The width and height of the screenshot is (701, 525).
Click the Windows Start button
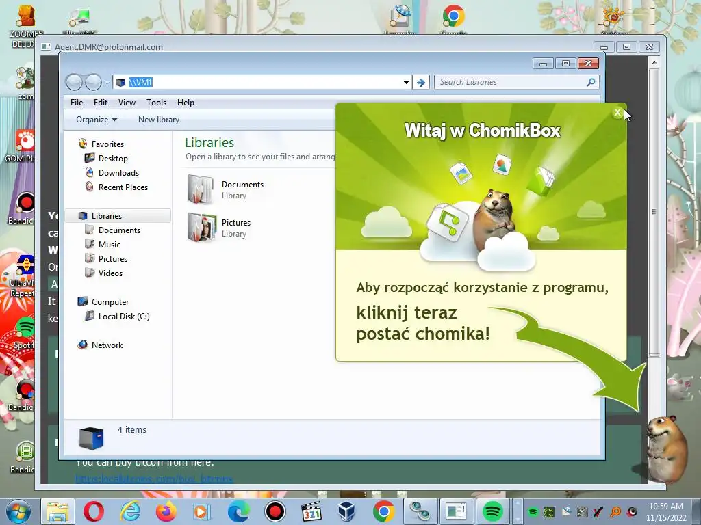18,511
